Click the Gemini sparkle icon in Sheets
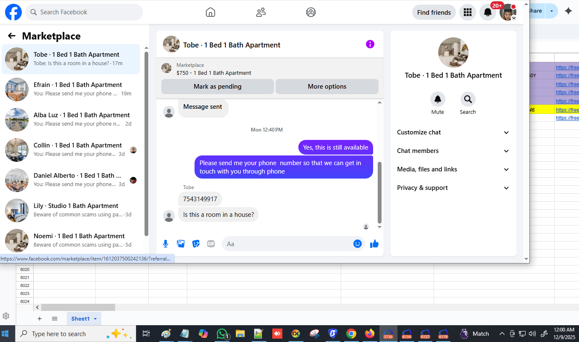Image resolution: width=579 pixels, height=342 pixels. coord(568,11)
